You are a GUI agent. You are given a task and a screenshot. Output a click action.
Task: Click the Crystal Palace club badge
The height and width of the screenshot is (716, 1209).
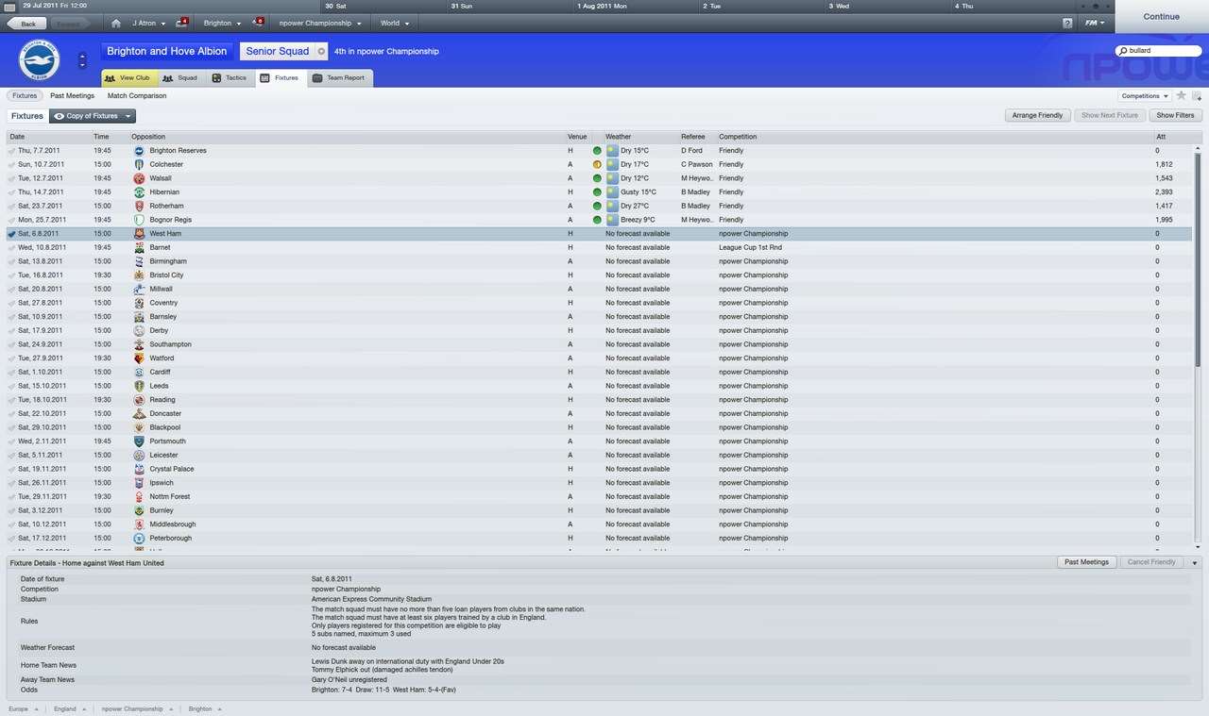(139, 469)
